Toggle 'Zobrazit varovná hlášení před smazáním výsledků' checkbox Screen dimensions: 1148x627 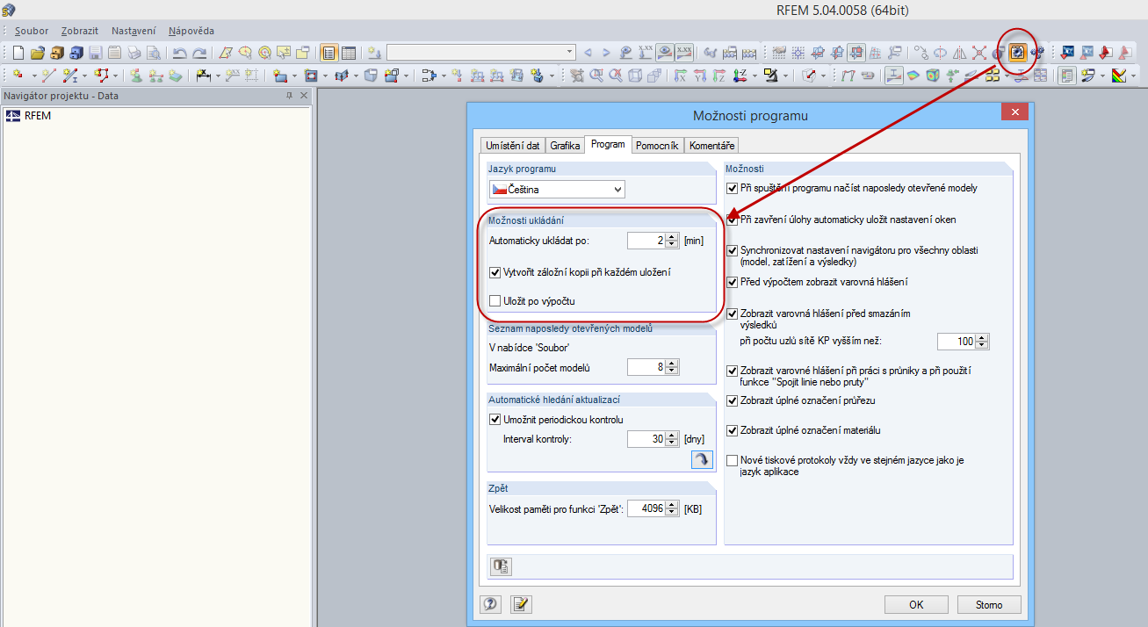click(x=733, y=313)
